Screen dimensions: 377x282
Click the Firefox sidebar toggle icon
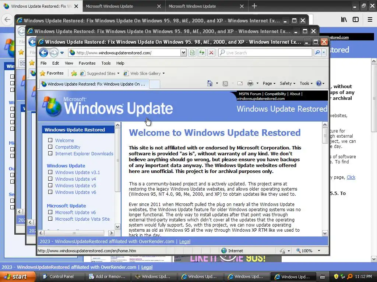(356, 19)
